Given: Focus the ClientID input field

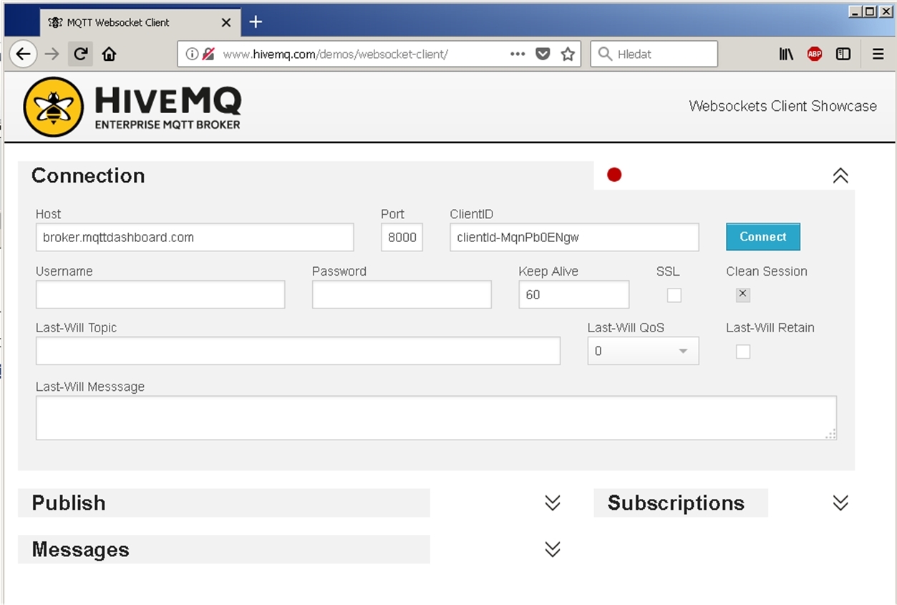Looking at the screenshot, I should point(574,237).
